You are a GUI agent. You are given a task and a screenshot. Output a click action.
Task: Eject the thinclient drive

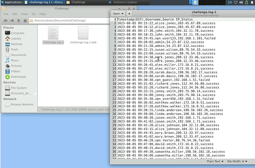point(35,93)
